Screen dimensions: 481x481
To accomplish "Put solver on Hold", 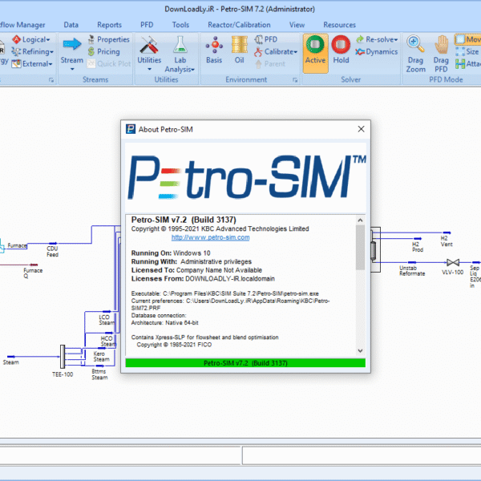I will [341, 51].
